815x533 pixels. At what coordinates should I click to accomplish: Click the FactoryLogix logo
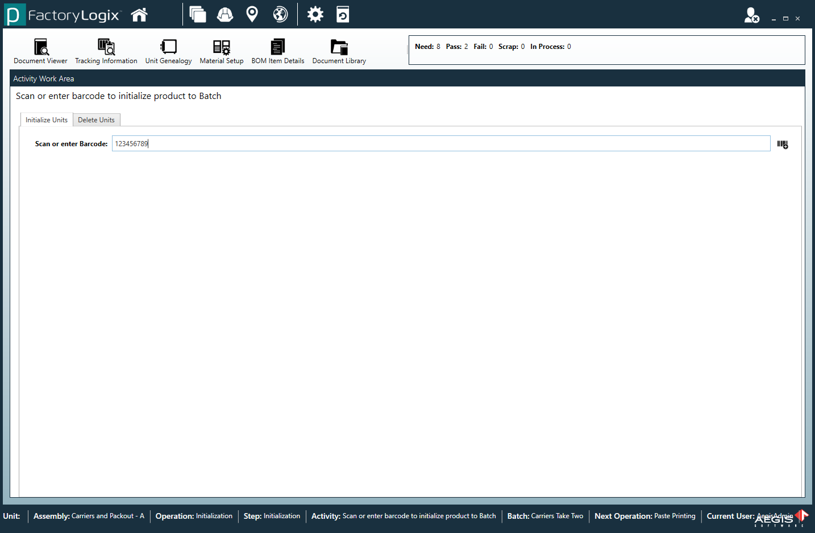click(x=63, y=15)
